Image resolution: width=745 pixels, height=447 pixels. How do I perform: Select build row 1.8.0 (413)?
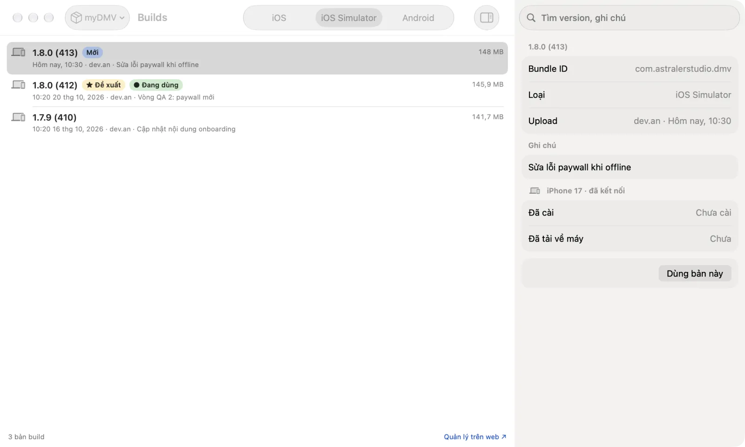[257, 58]
